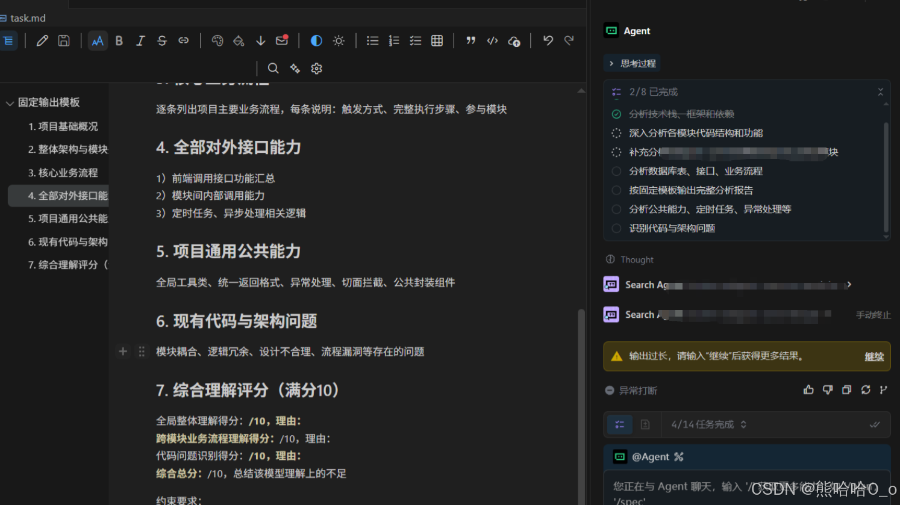Collapse the 固定输出模板 outline node
Viewport: 900px width, 505px height.
(10, 103)
